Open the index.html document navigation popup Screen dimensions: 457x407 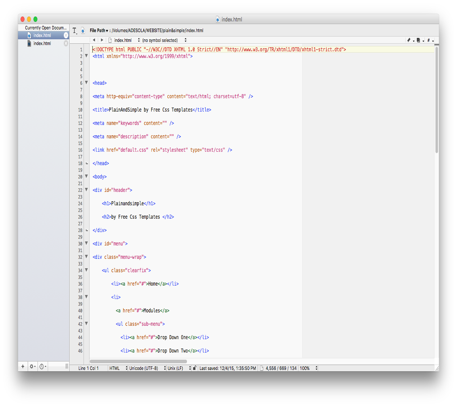pos(124,40)
